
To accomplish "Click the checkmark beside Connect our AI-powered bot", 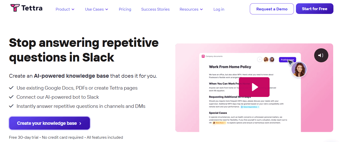I will point(11,97).
